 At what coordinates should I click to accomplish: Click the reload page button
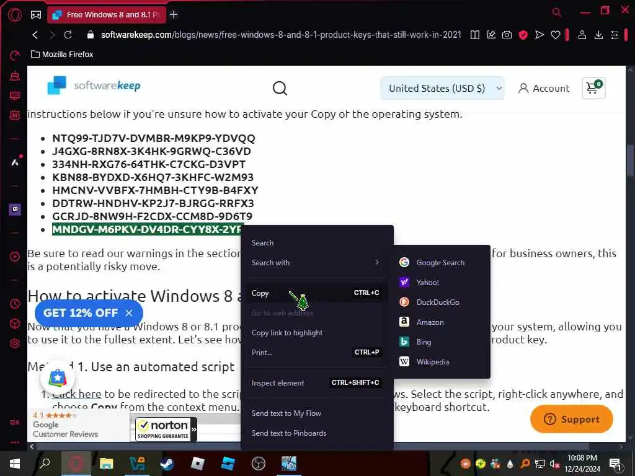click(68, 35)
